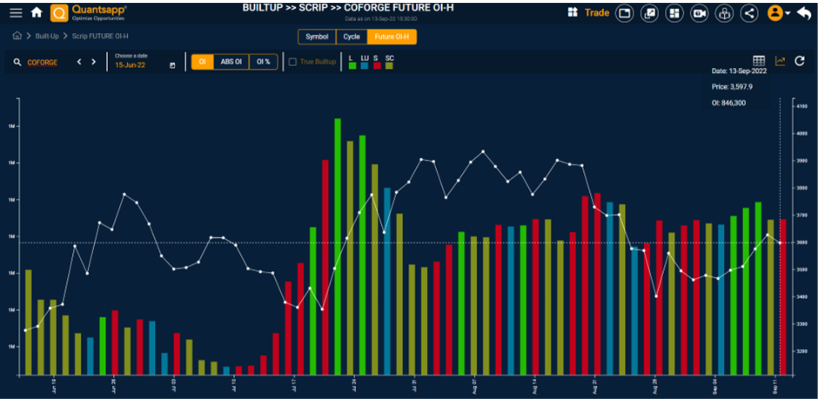Toggle the green L legend swatch
This screenshot has height=402, width=818.
point(352,66)
